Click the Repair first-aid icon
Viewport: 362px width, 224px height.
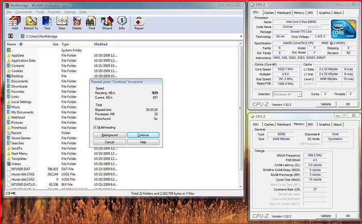[139, 21]
